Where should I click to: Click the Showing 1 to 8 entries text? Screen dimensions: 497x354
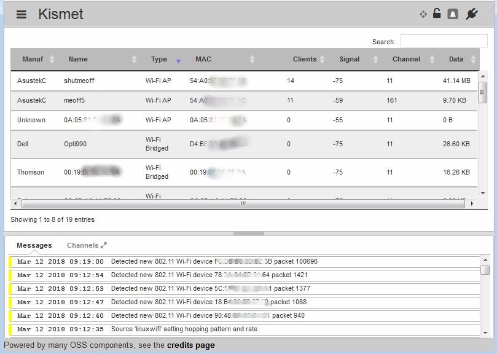tap(52, 219)
